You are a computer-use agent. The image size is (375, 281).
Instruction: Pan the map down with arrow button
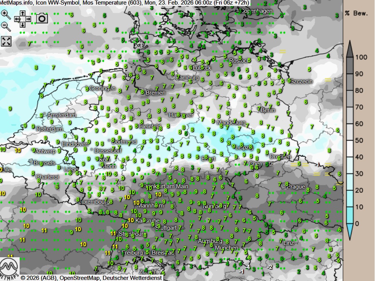tap(23, 25)
